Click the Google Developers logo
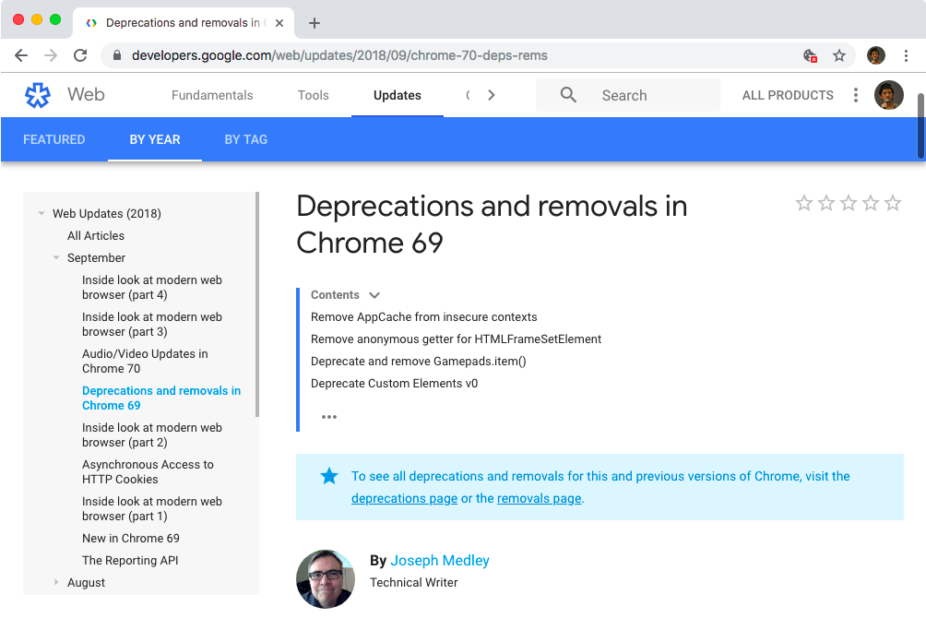926x618 pixels. tap(37, 95)
